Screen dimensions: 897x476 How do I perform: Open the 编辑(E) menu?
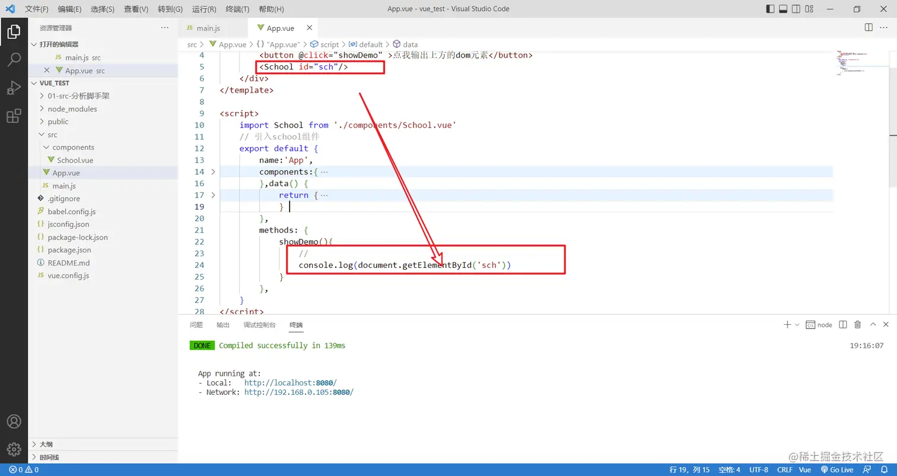tap(70, 9)
